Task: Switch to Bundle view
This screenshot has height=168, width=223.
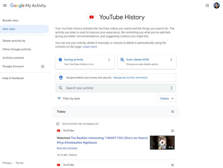Action: (10, 21)
